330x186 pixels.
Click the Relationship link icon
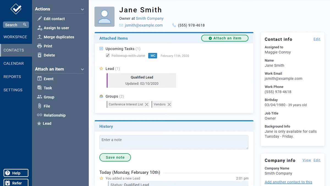(39, 115)
